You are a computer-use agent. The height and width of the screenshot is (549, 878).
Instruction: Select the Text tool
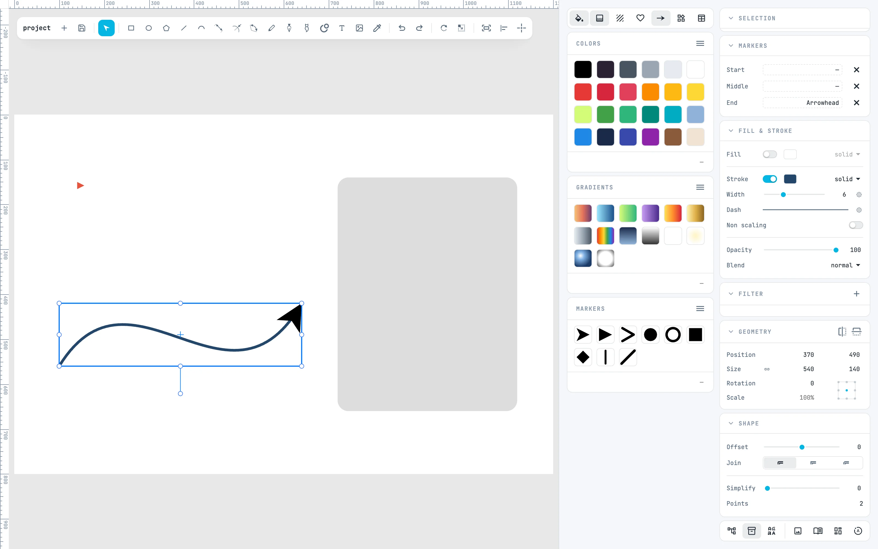click(x=342, y=28)
